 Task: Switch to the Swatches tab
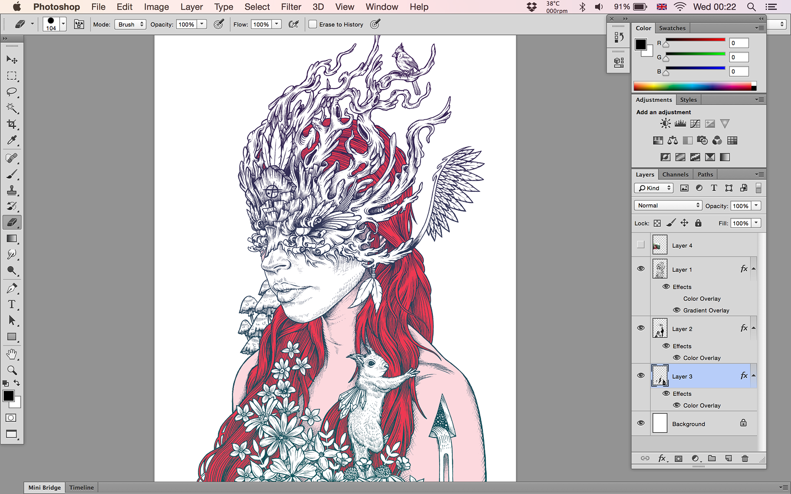pyautogui.click(x=672, y=28)
